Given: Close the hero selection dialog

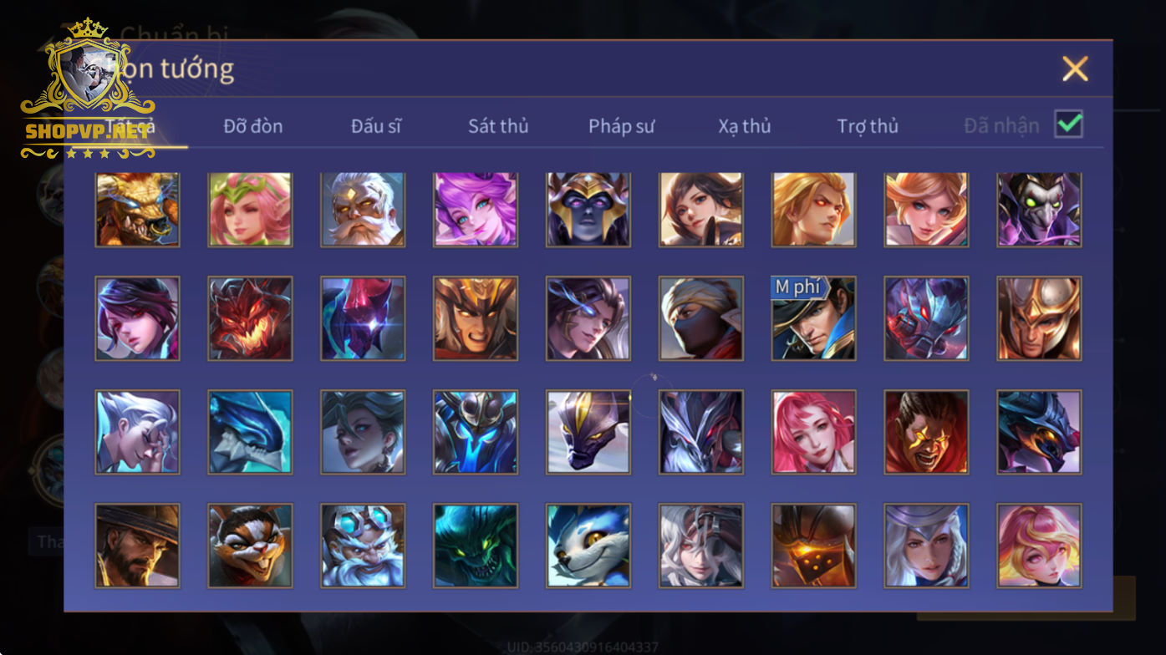Looking at the screenshot, I should (x=1075, y=69).
